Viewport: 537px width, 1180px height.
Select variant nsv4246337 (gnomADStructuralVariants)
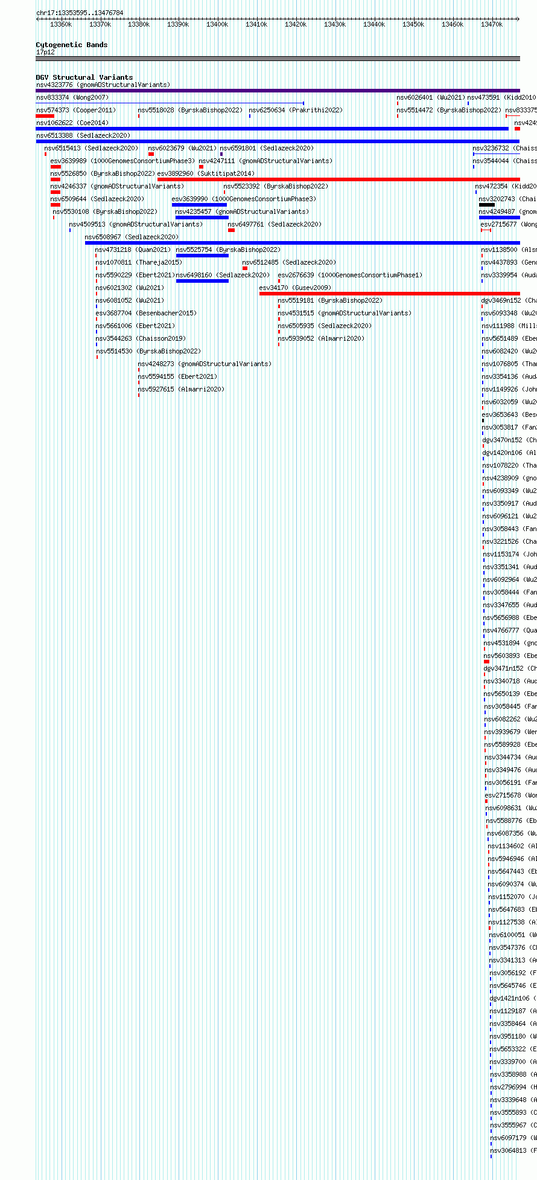[118, 186]
